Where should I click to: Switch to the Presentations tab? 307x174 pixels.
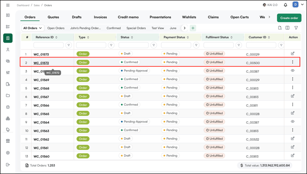(x=160, y=17)
